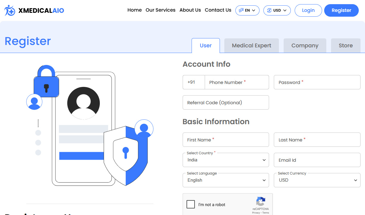Screen dimensions: 365x215
Task: Focus the Phone Number input field
Action: click(x=237, y=82)
